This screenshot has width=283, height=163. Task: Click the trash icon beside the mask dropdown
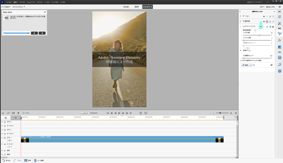click(x=254, y=65)
